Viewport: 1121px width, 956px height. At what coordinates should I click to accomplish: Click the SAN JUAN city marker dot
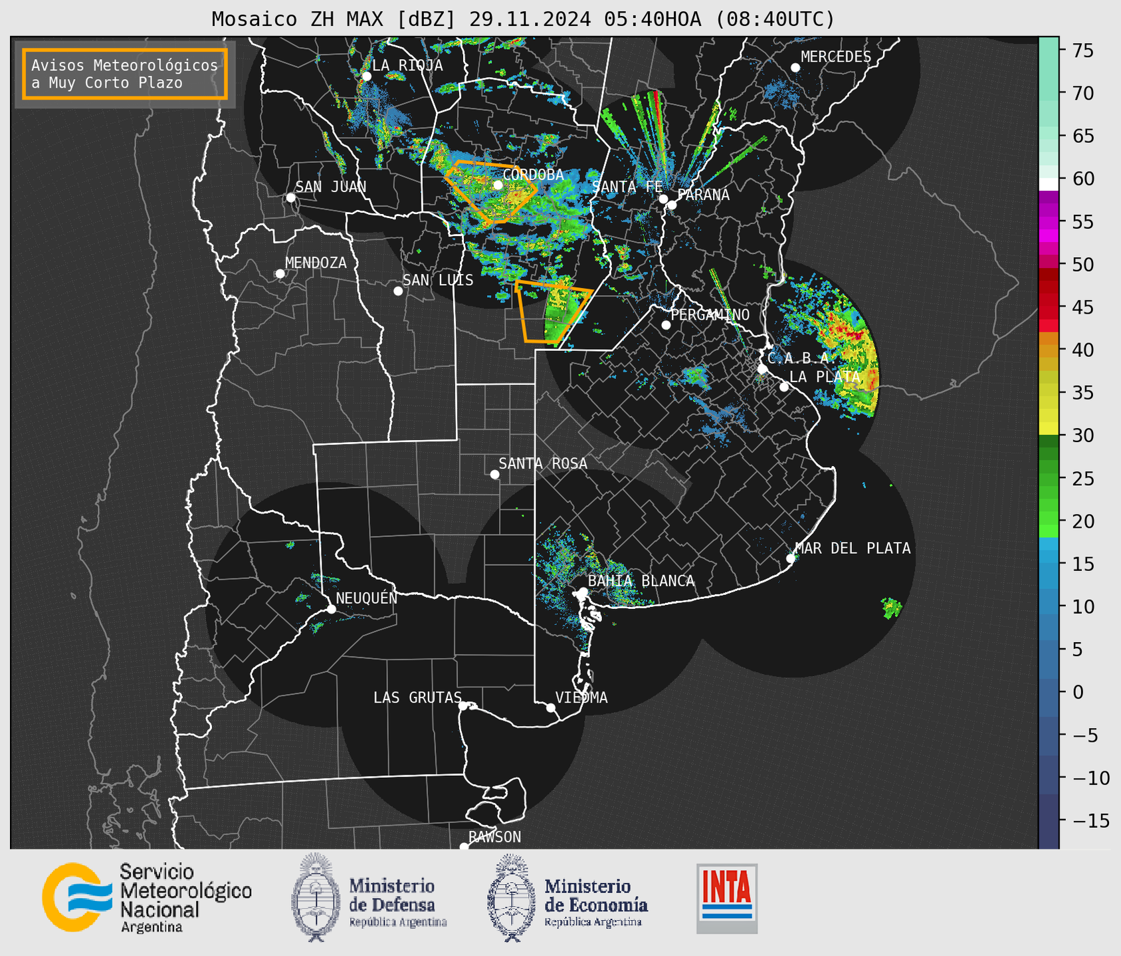point(290,197)
